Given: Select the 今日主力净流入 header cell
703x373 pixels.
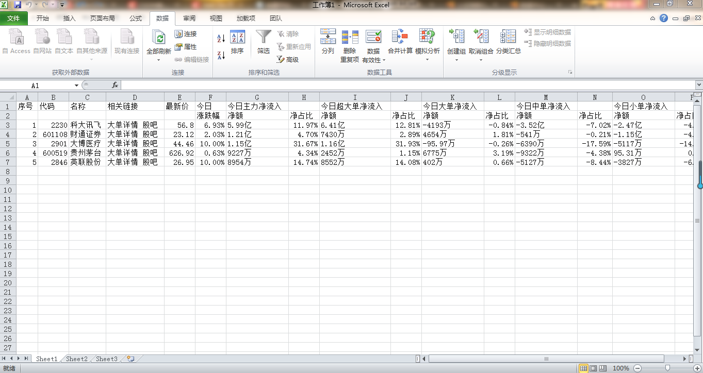Looking at the screenshot, I should point(257,106).
